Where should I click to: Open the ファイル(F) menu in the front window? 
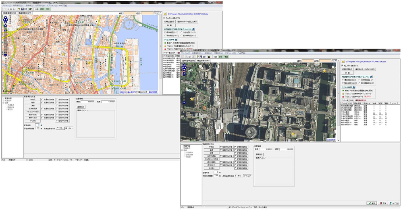tap(185, 53)
